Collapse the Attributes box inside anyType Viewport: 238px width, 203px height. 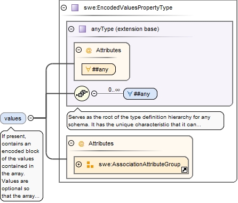pyautogui.click(x=78, y=50)
